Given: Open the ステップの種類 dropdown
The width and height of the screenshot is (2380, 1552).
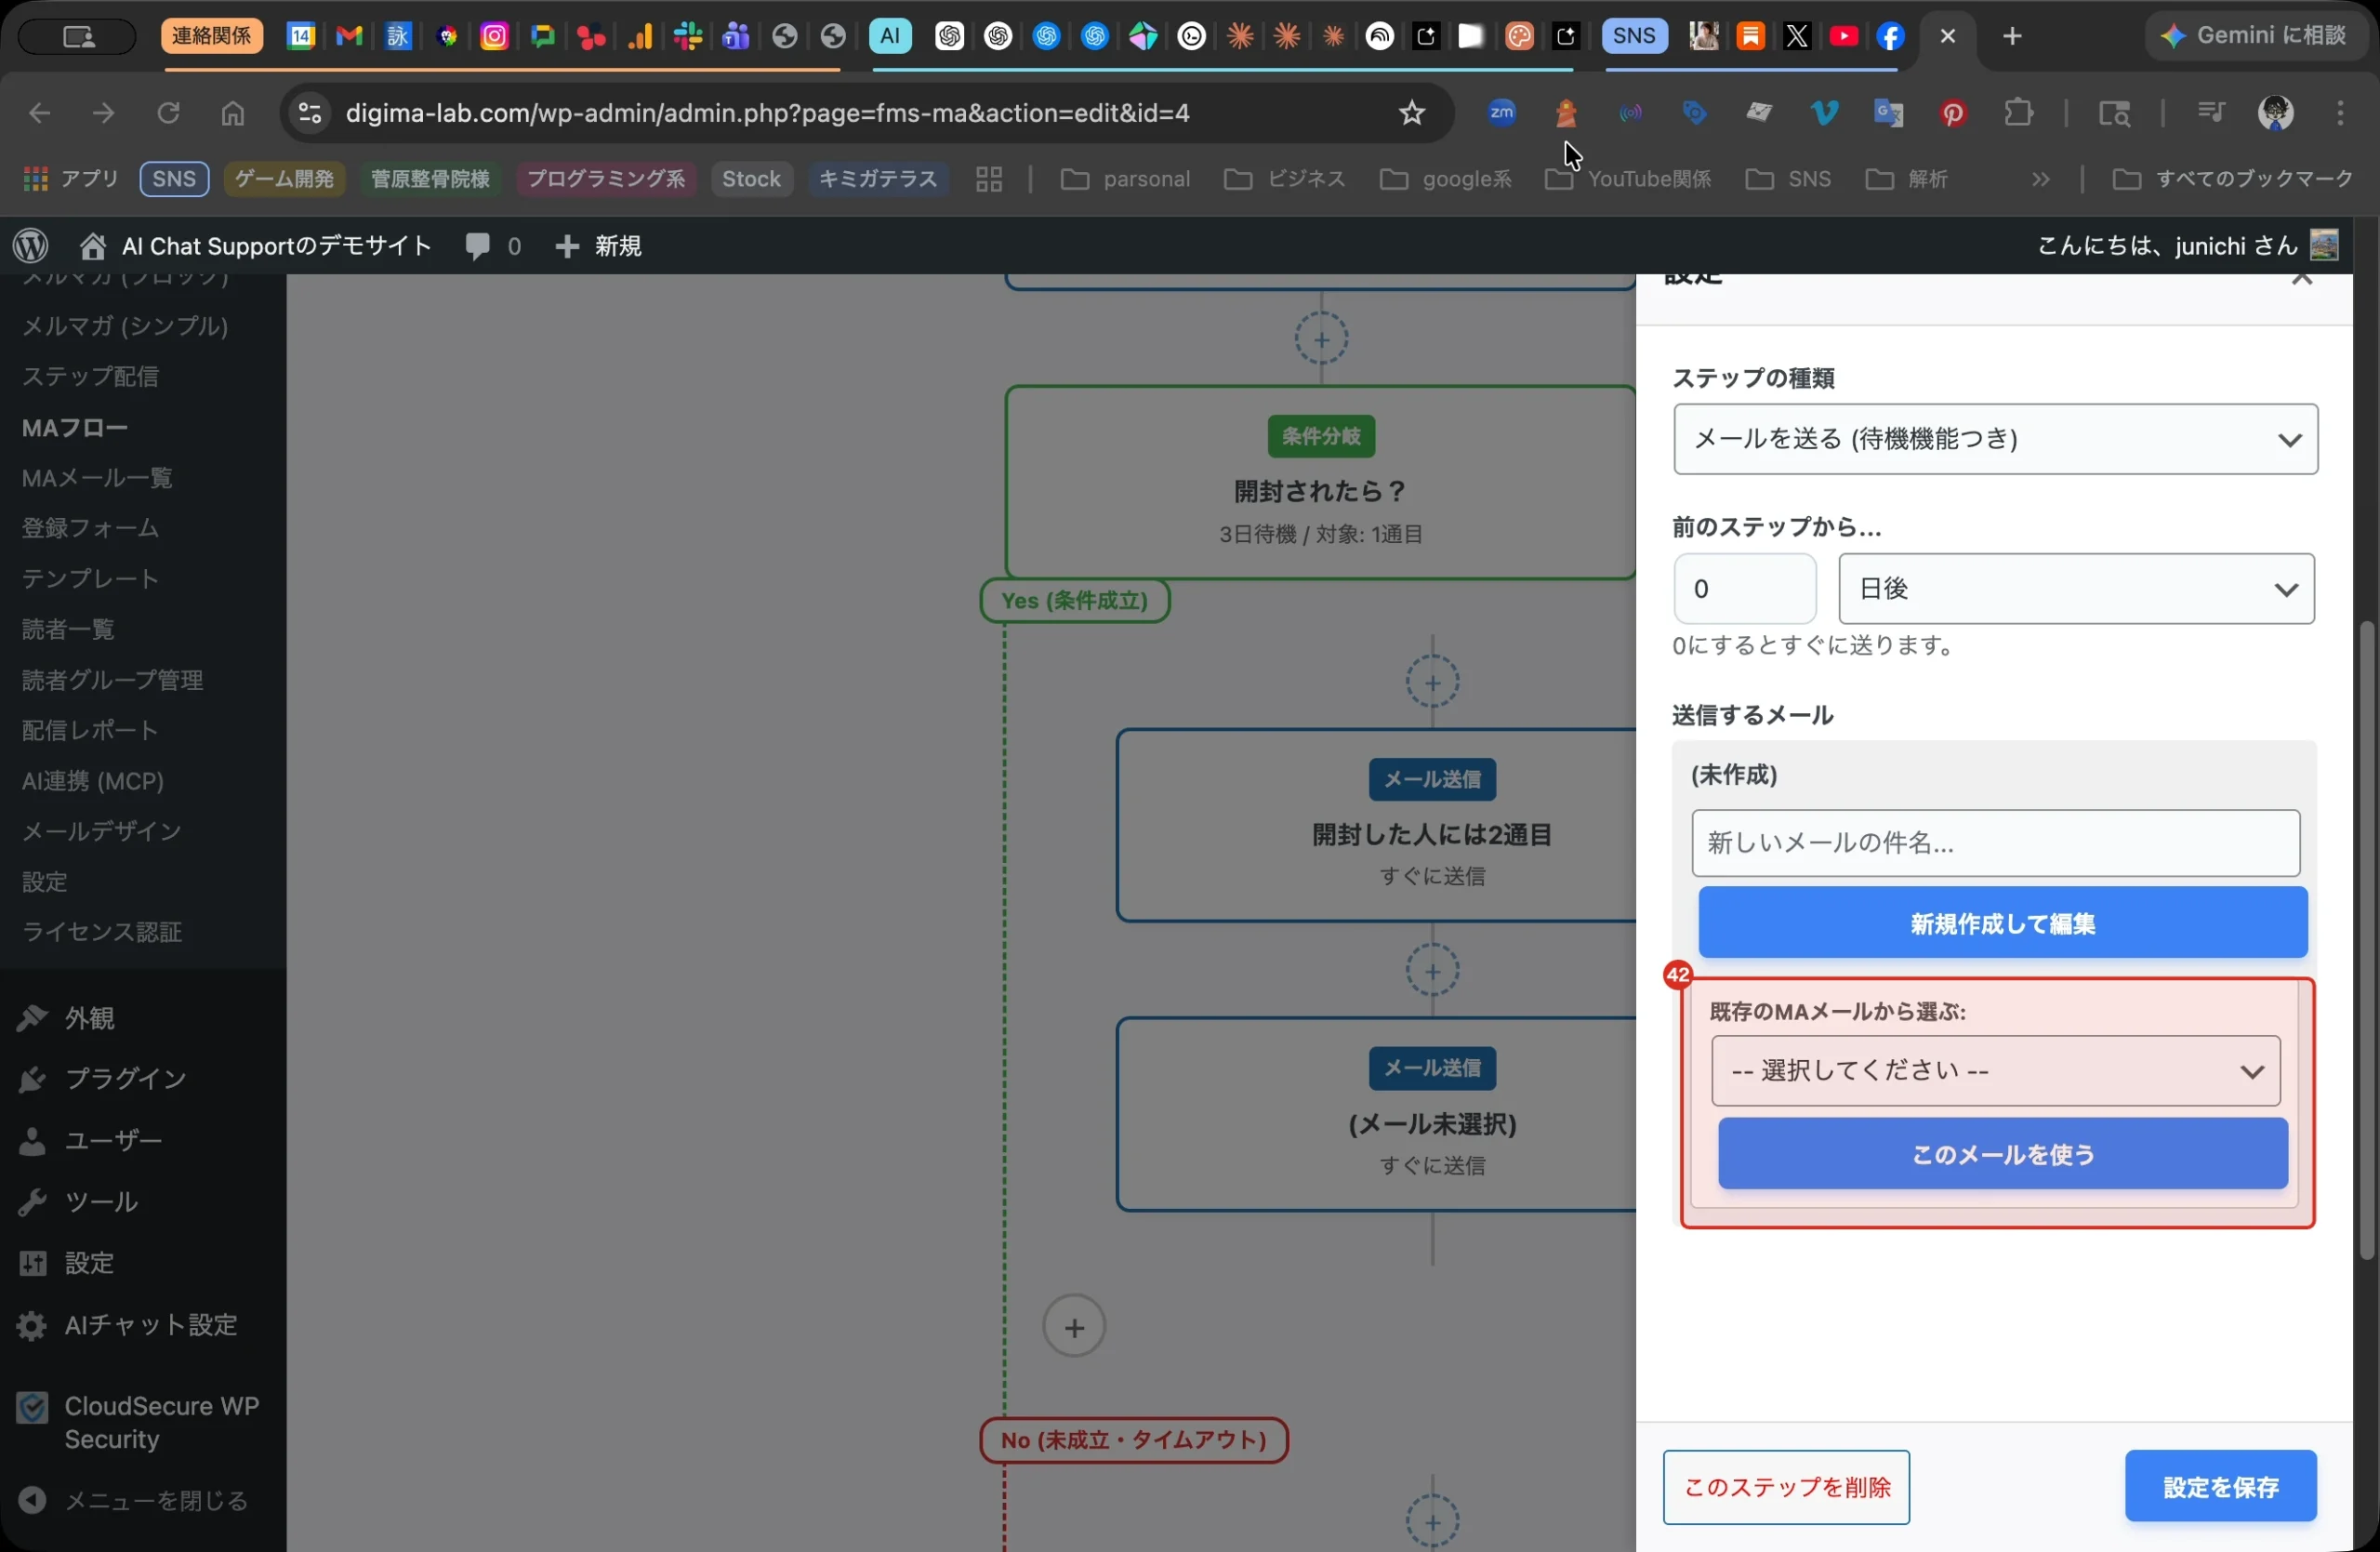Looking at the screenshot, I should tap(1995, 439).
